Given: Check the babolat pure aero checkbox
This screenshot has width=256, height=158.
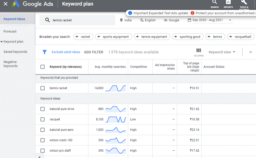Looking at the screenshot, I should click(x=42, y=130).
